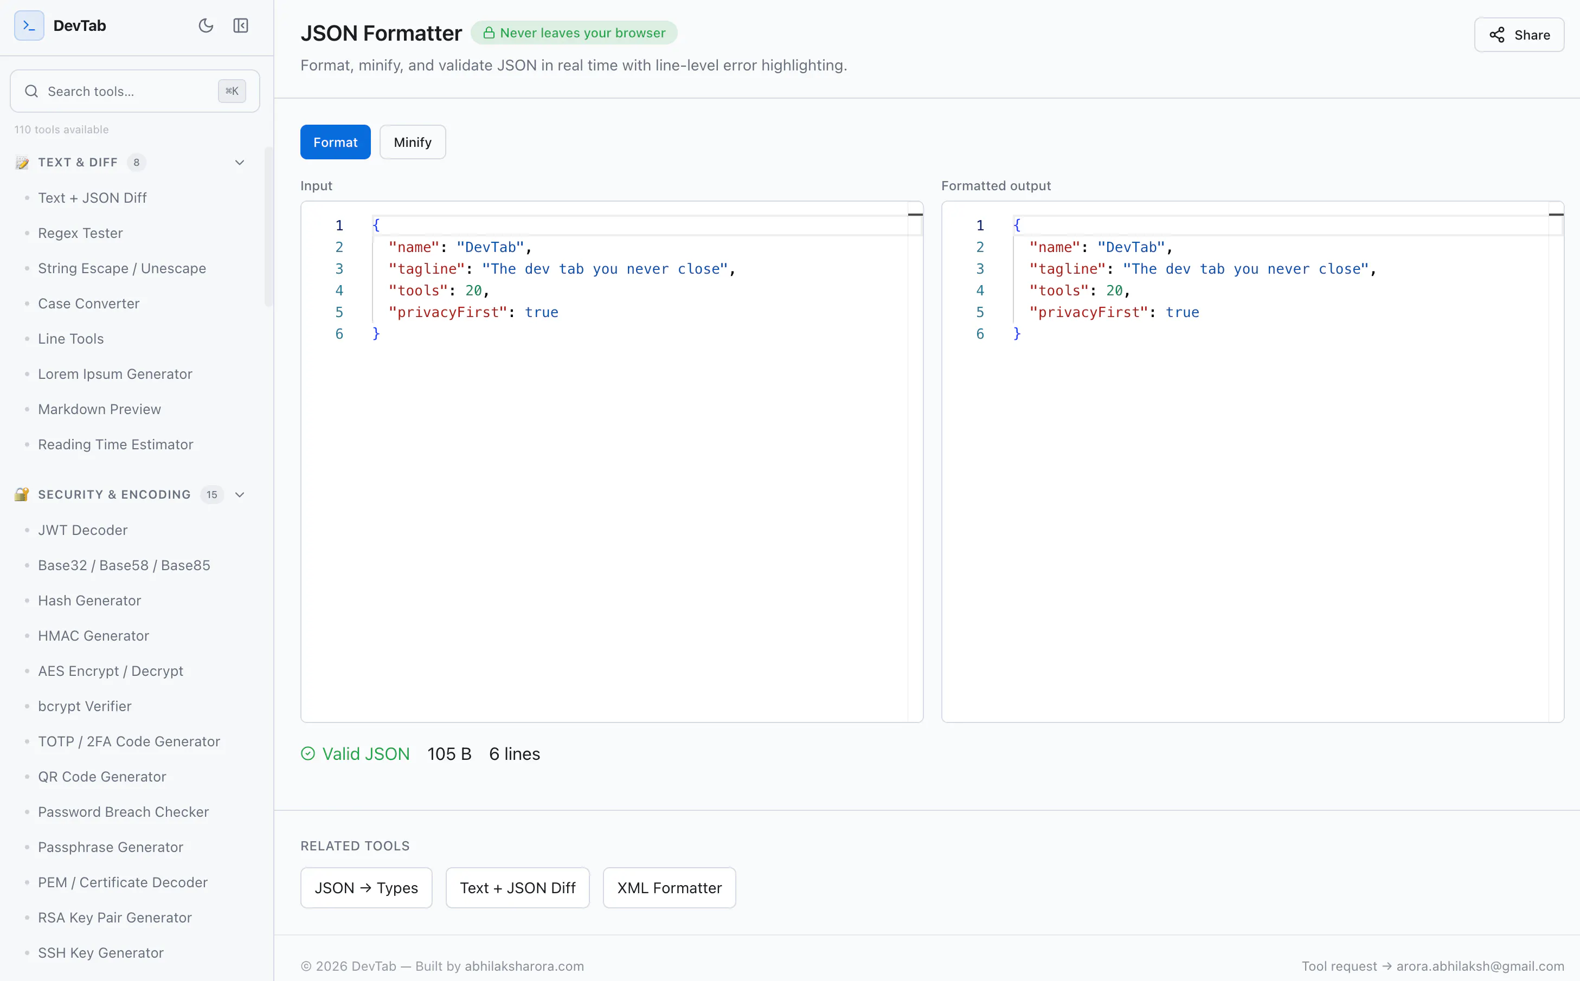Open related tool XML Formatter
Image resolution: width=1580 pixels, height=981 pixels.
670,888
